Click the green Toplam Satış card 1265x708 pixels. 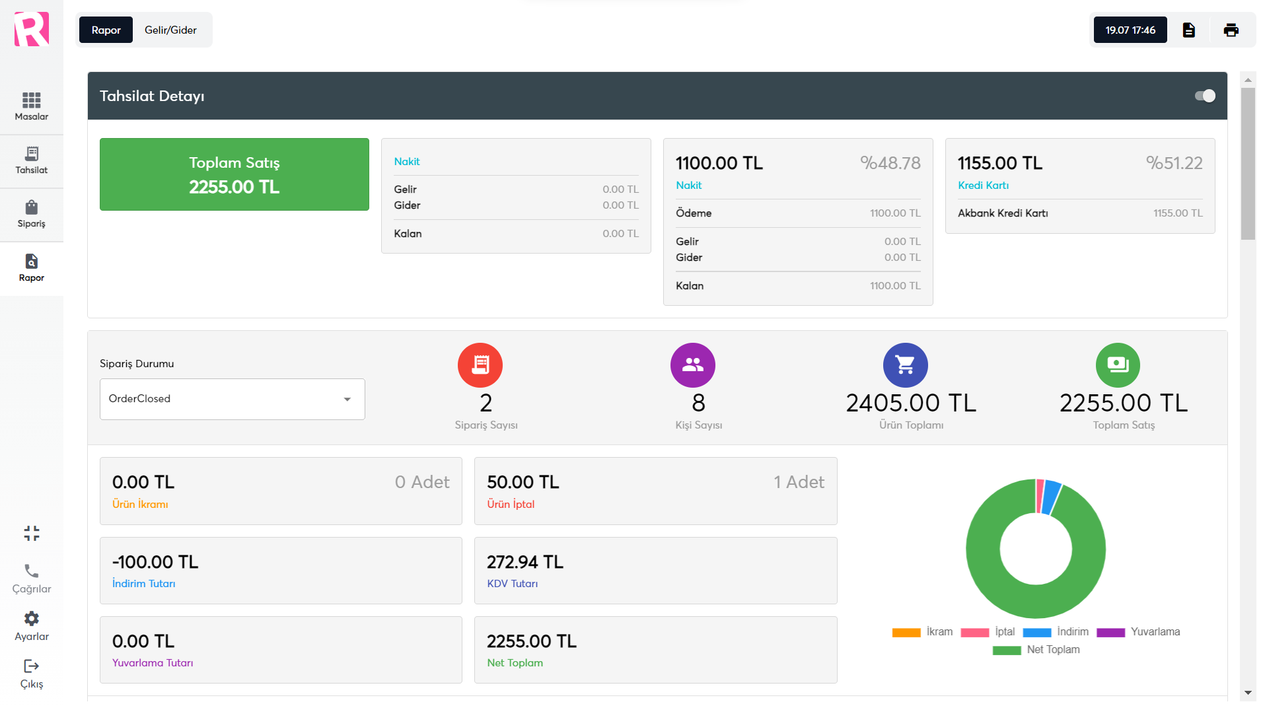pos(234,174)
